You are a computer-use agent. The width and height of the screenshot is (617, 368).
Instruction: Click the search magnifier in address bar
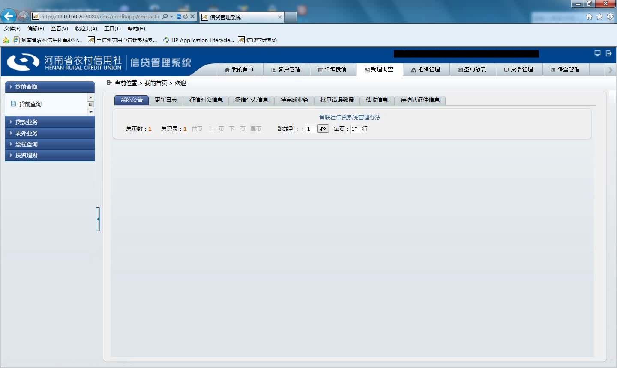pos(165,16)
